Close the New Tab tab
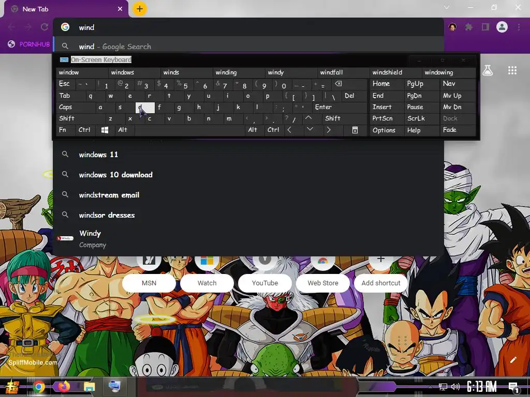 click(x=120, y=9)
